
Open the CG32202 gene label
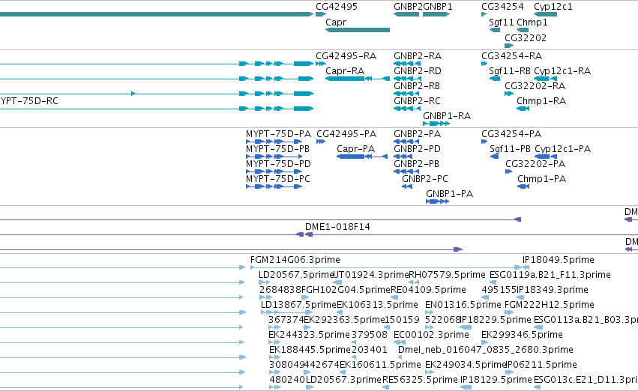click(x=526, y=38)
